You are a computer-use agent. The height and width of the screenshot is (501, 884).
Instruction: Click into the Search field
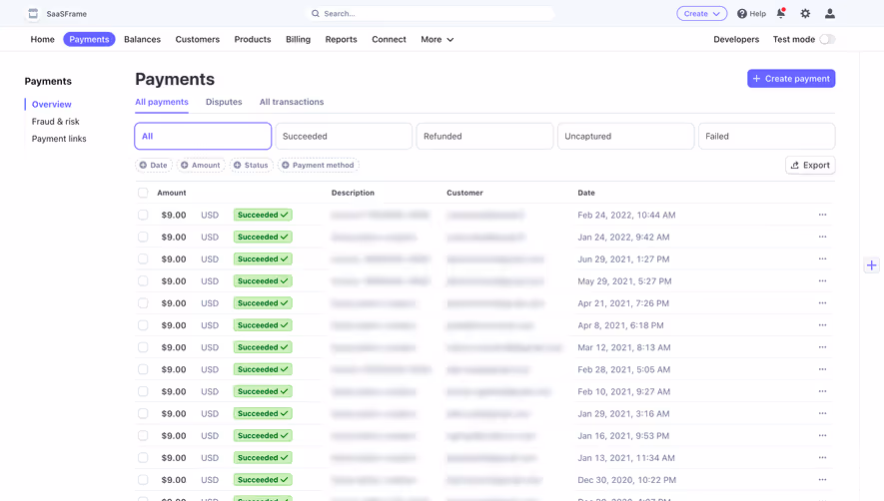point(431,14)
